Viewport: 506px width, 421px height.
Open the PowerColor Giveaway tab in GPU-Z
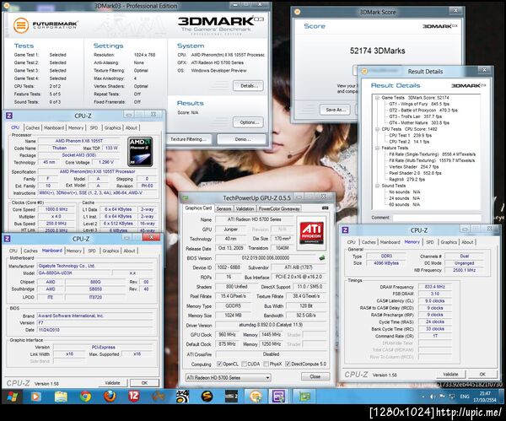click(x=279, y=209)
